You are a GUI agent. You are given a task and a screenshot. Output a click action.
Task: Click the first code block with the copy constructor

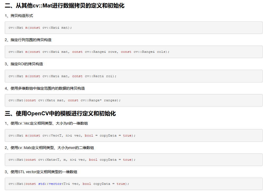click(132, 28)
